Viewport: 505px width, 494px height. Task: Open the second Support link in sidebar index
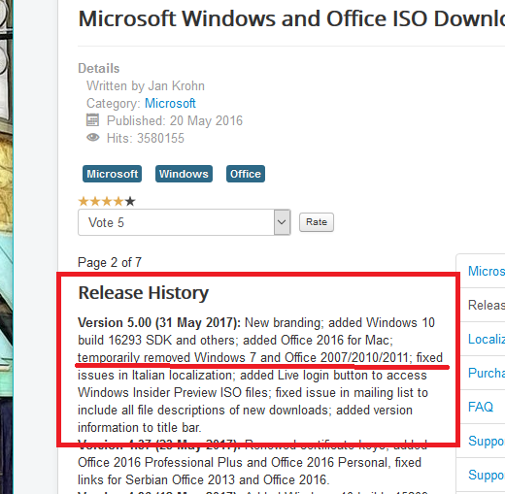pos(487,475)
